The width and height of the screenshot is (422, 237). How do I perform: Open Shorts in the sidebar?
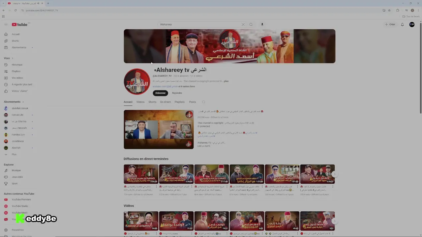pos(15,41)
